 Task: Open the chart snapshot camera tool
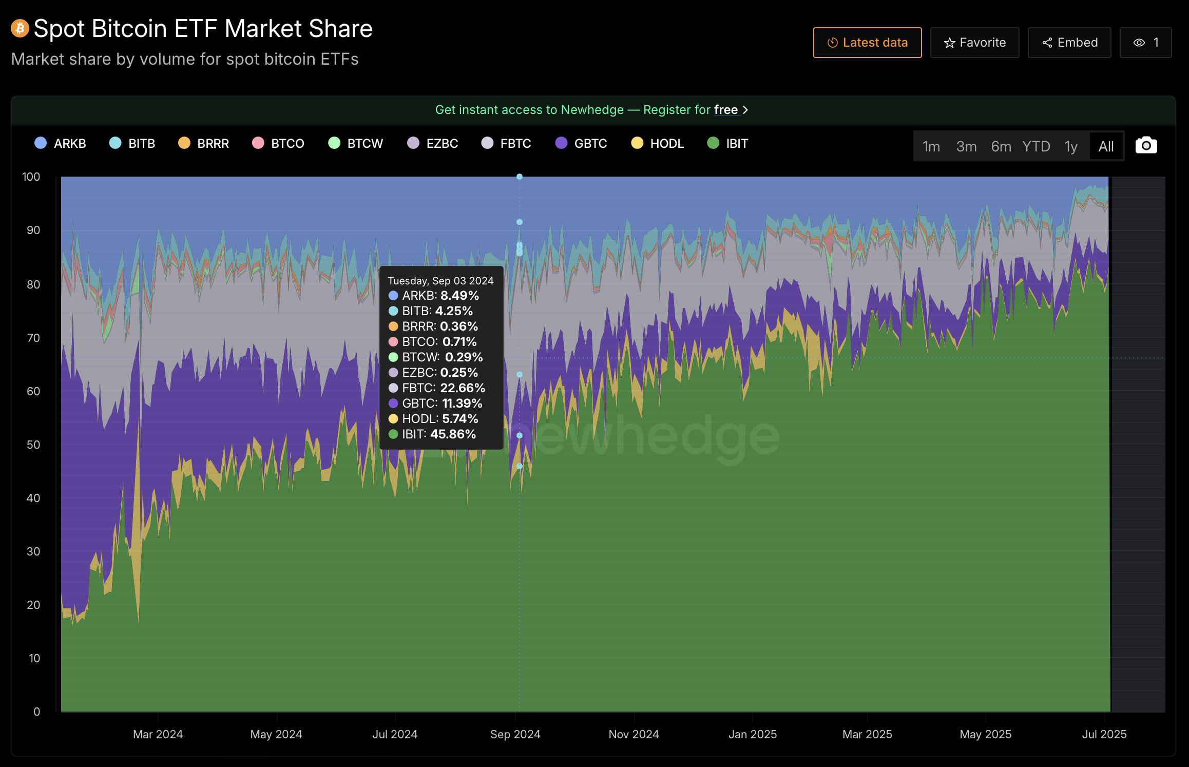pos(1146,145)
